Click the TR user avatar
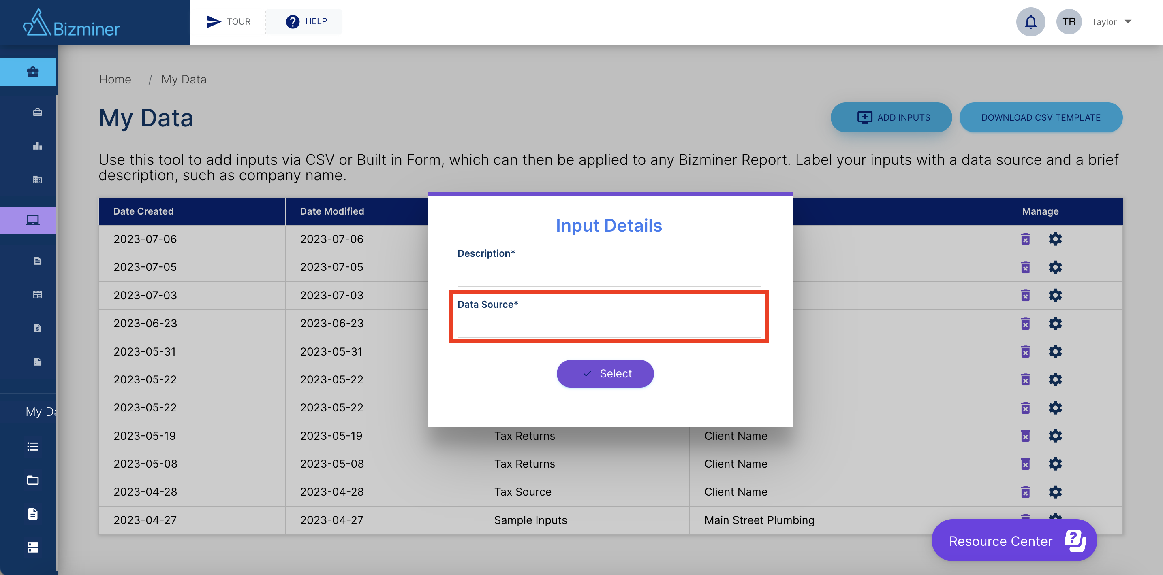This screenshot has width=1163, height=575. [x=1069, y=21]
